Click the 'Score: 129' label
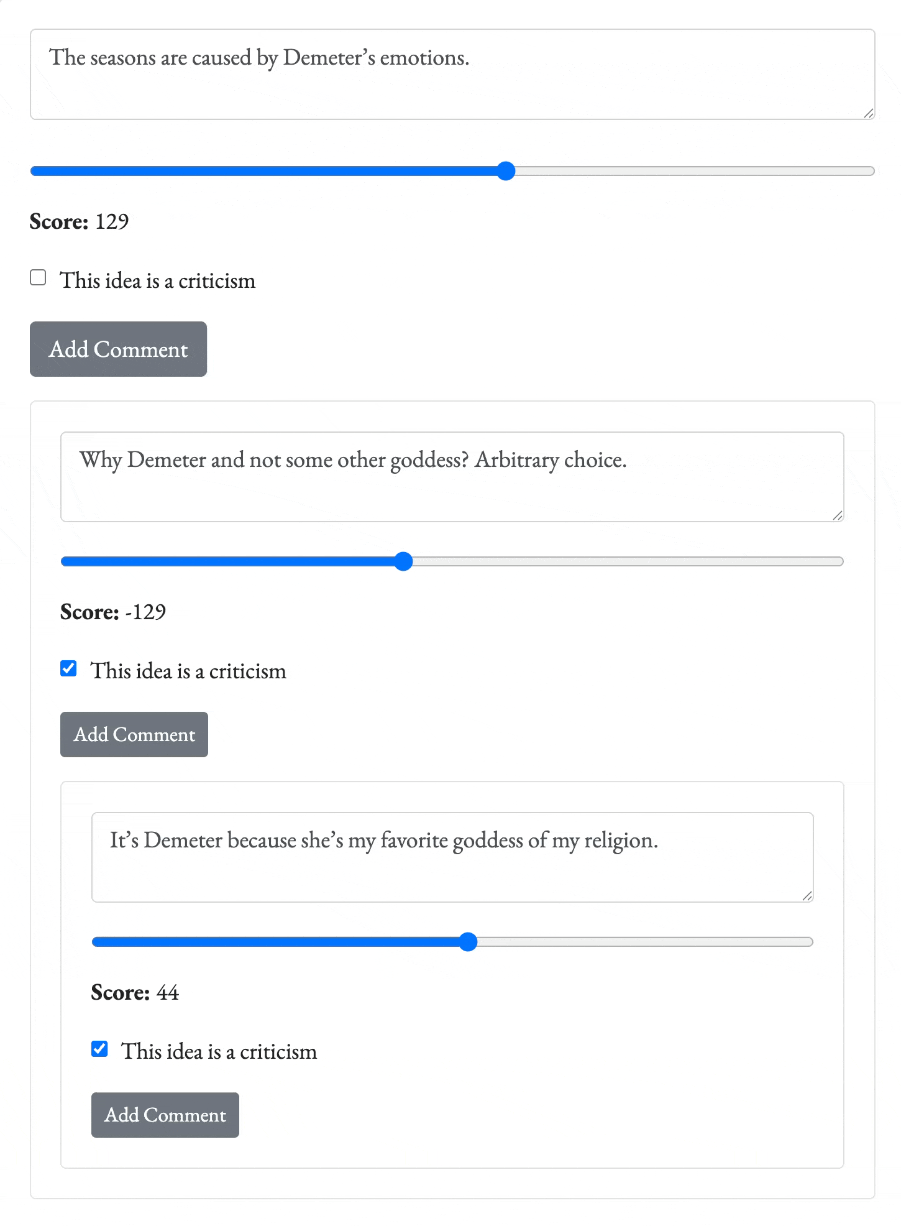Image resolution: width=901 pixels, height=1226 pixels. click(78, 221)
